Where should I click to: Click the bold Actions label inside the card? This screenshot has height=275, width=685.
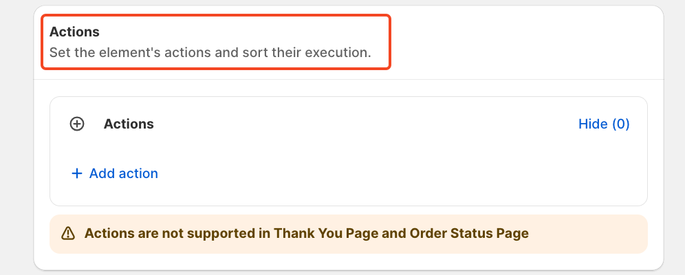tap(129, 124)
